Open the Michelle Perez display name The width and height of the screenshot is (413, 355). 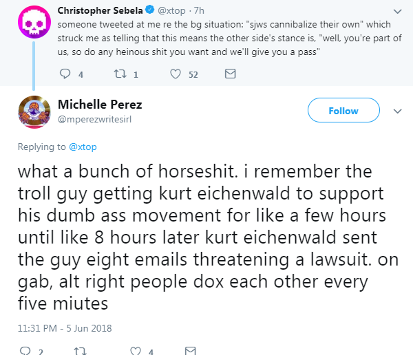pyautogui.click(x=100, y=105)
